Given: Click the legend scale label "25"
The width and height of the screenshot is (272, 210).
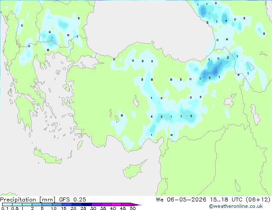Looking at the screenshot, I should [83, 208].
